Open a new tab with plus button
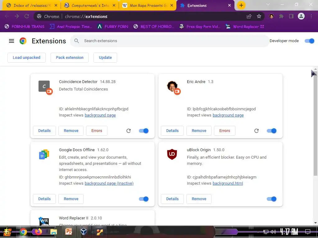Screen dimensions: 318x238 click(x=241, y=5)
